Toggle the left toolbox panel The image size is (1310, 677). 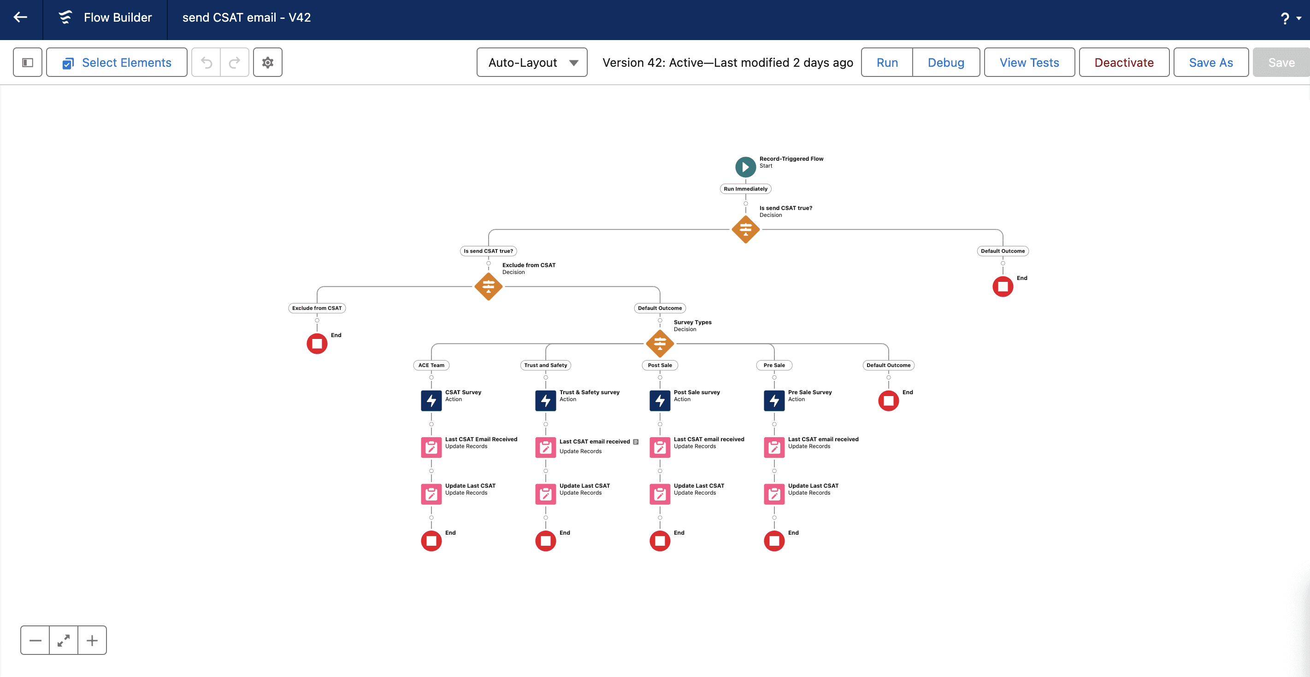click(x=28, y=63)
